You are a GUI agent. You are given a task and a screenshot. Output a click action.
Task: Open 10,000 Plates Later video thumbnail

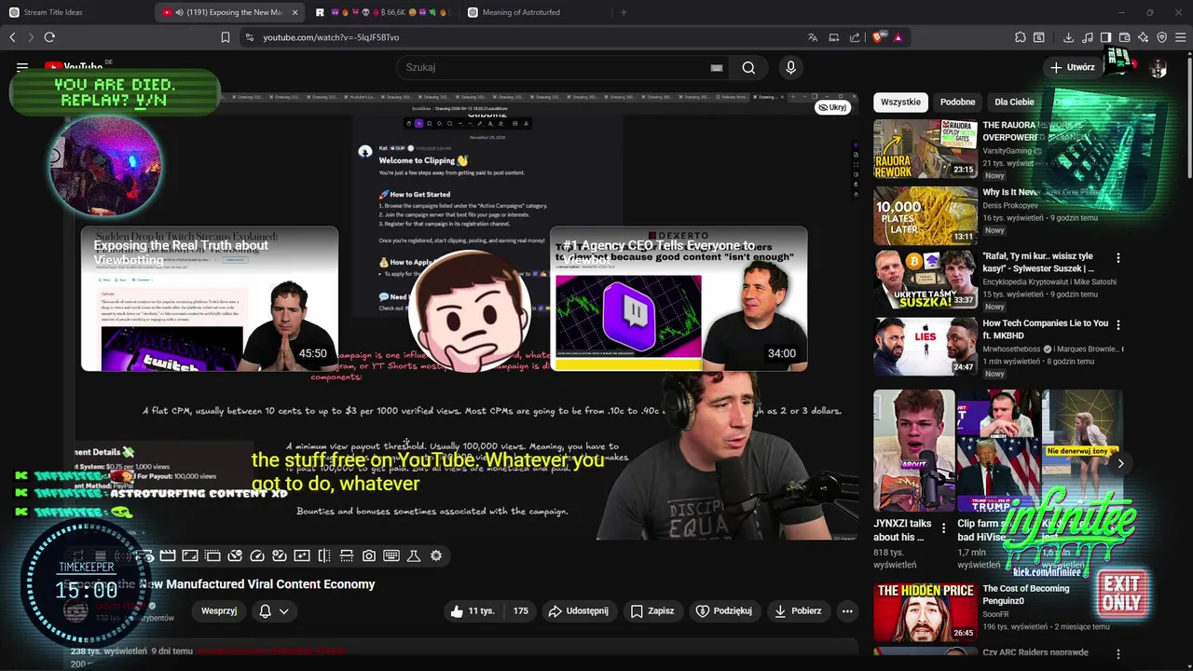tap(925, 216)
